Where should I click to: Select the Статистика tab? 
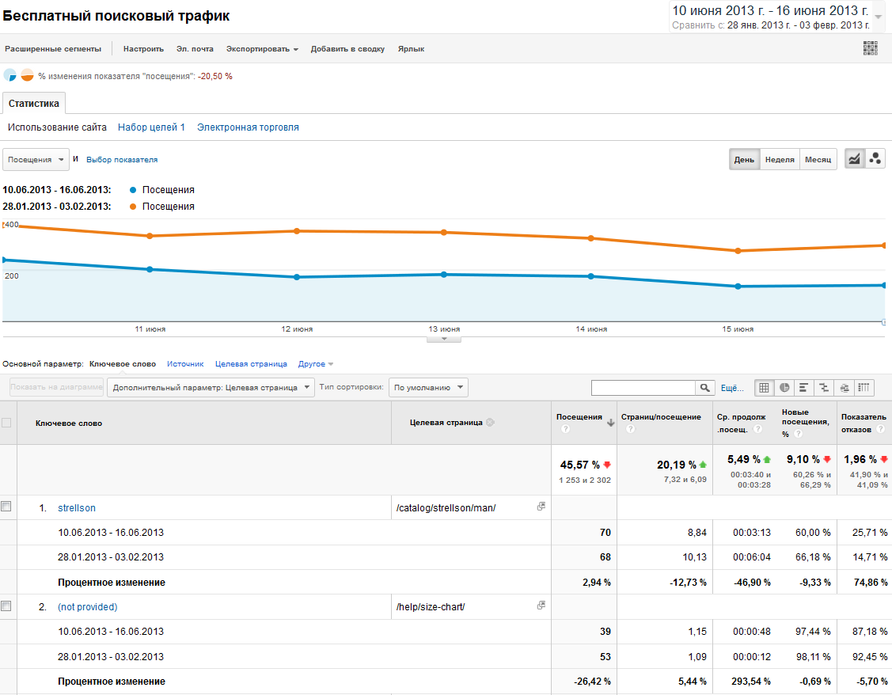coord(33,104)
